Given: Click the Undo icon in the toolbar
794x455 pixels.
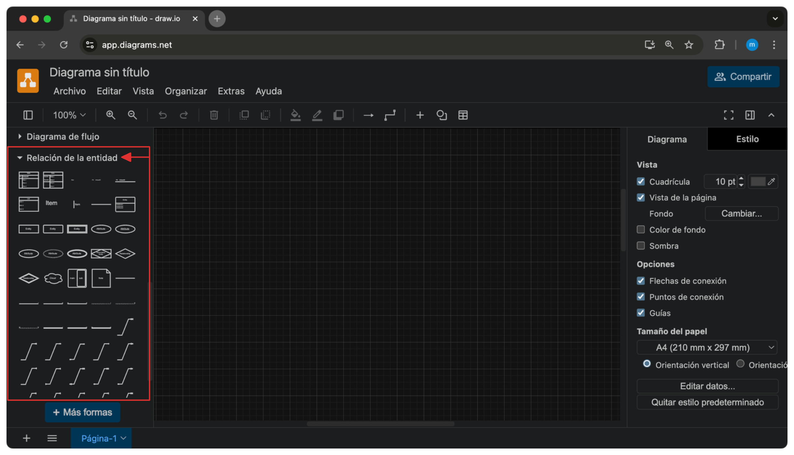Looking at the screenshot, I should [163, 115].
